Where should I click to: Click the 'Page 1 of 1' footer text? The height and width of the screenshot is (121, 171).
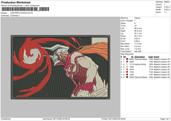tap(165, 119)
